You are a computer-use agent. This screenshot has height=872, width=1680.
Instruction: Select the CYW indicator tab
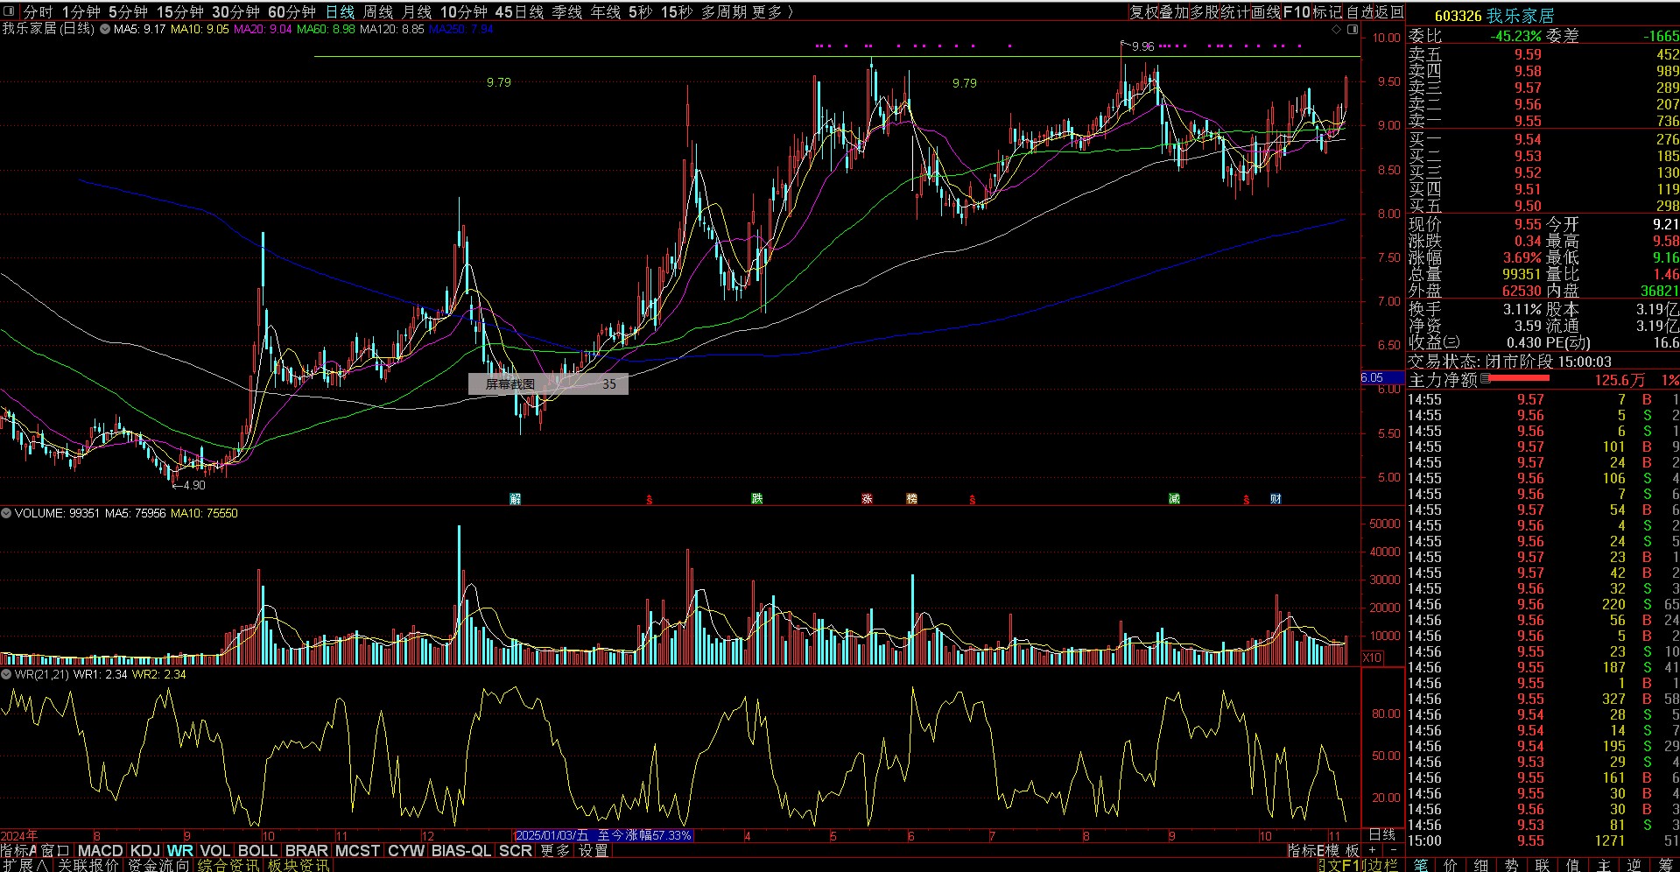tap(406, 850)
